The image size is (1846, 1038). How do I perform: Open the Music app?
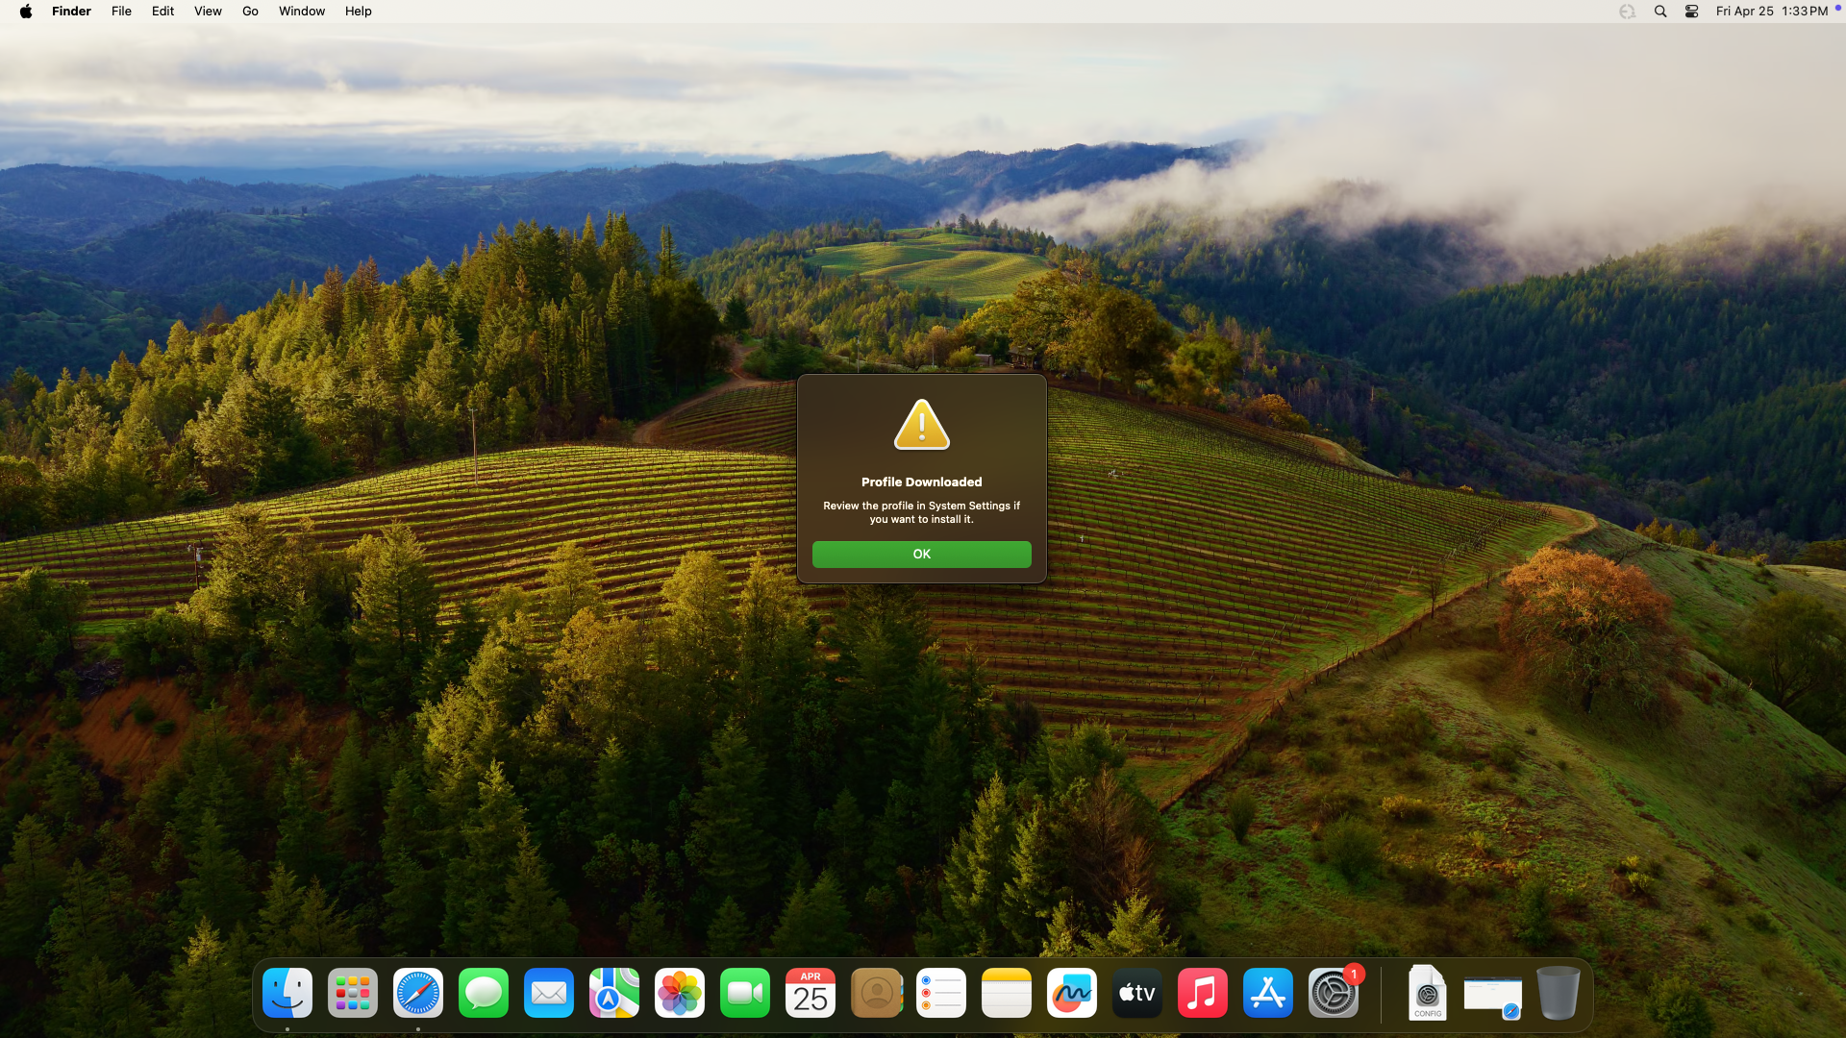click(x=1203, y=993)
